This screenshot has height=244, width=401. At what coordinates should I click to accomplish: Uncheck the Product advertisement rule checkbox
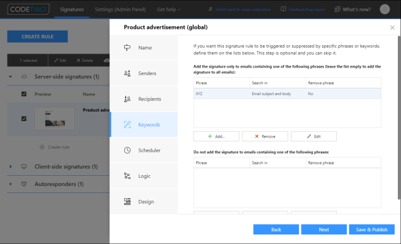tap(24, 118)
